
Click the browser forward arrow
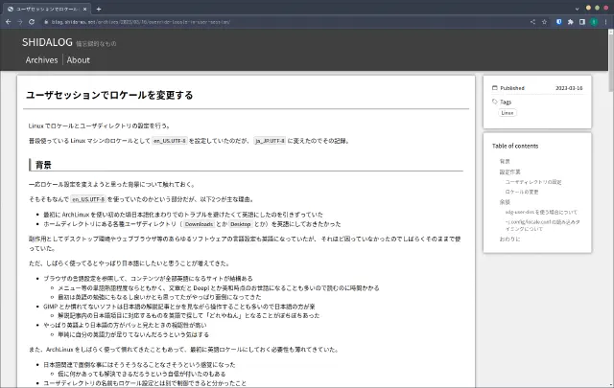20,22
